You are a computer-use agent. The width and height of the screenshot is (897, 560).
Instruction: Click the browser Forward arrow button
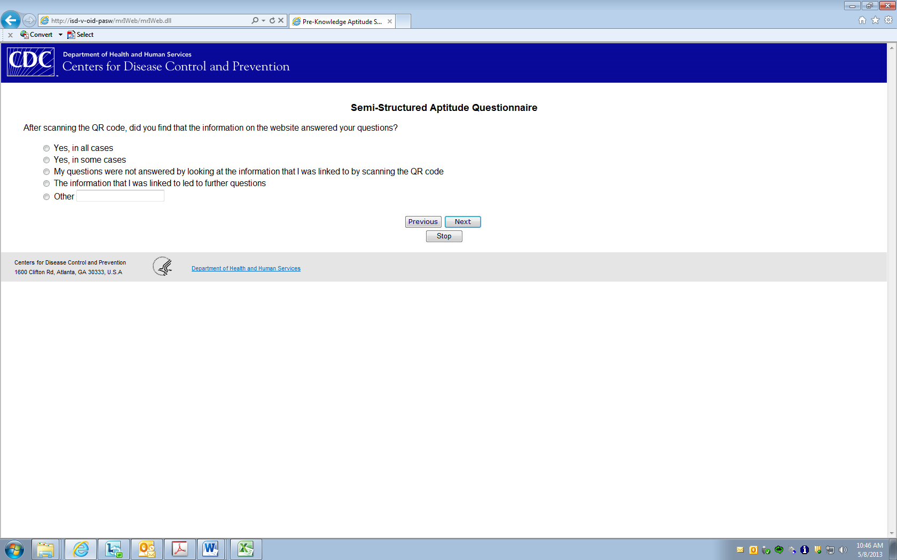coord(29,20)
